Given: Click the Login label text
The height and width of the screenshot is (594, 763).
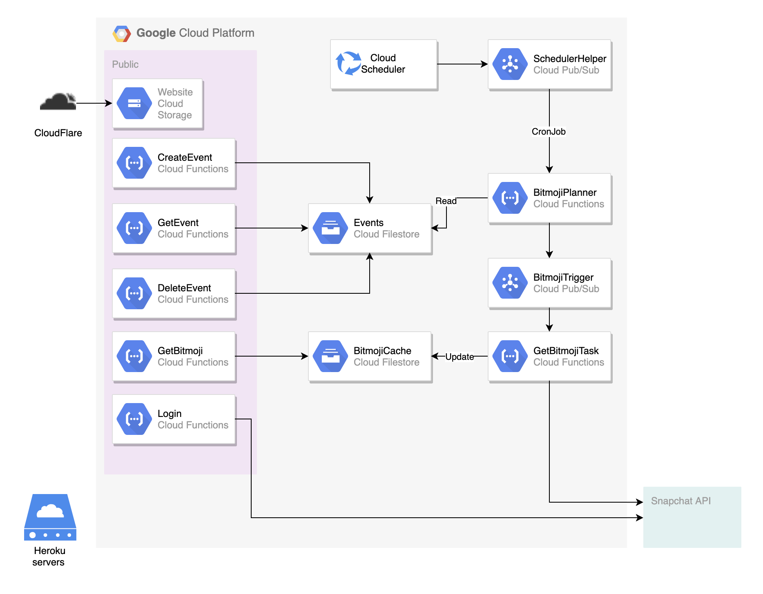Looking at the screenshot, I should click(170, 414).
